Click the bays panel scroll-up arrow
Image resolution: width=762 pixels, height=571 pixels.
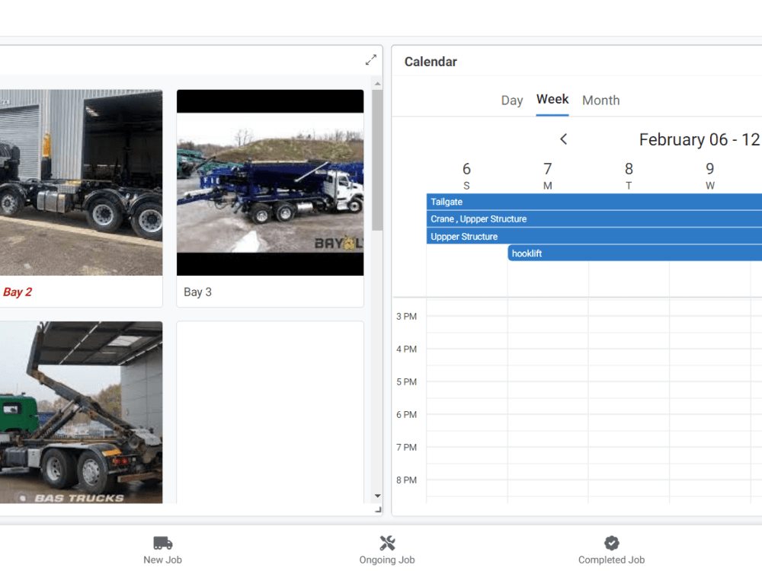378,84
